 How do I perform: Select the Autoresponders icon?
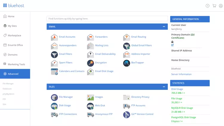point(54,46)
